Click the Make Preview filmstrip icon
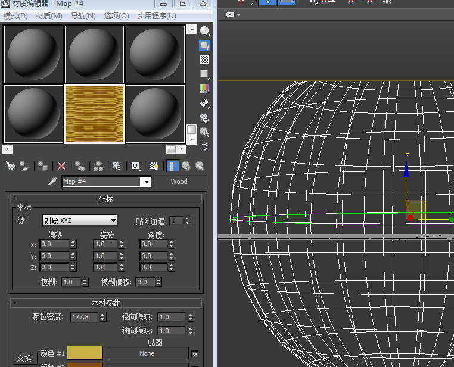Viewport: 454px width, 367px height. [x=204, y=103]
